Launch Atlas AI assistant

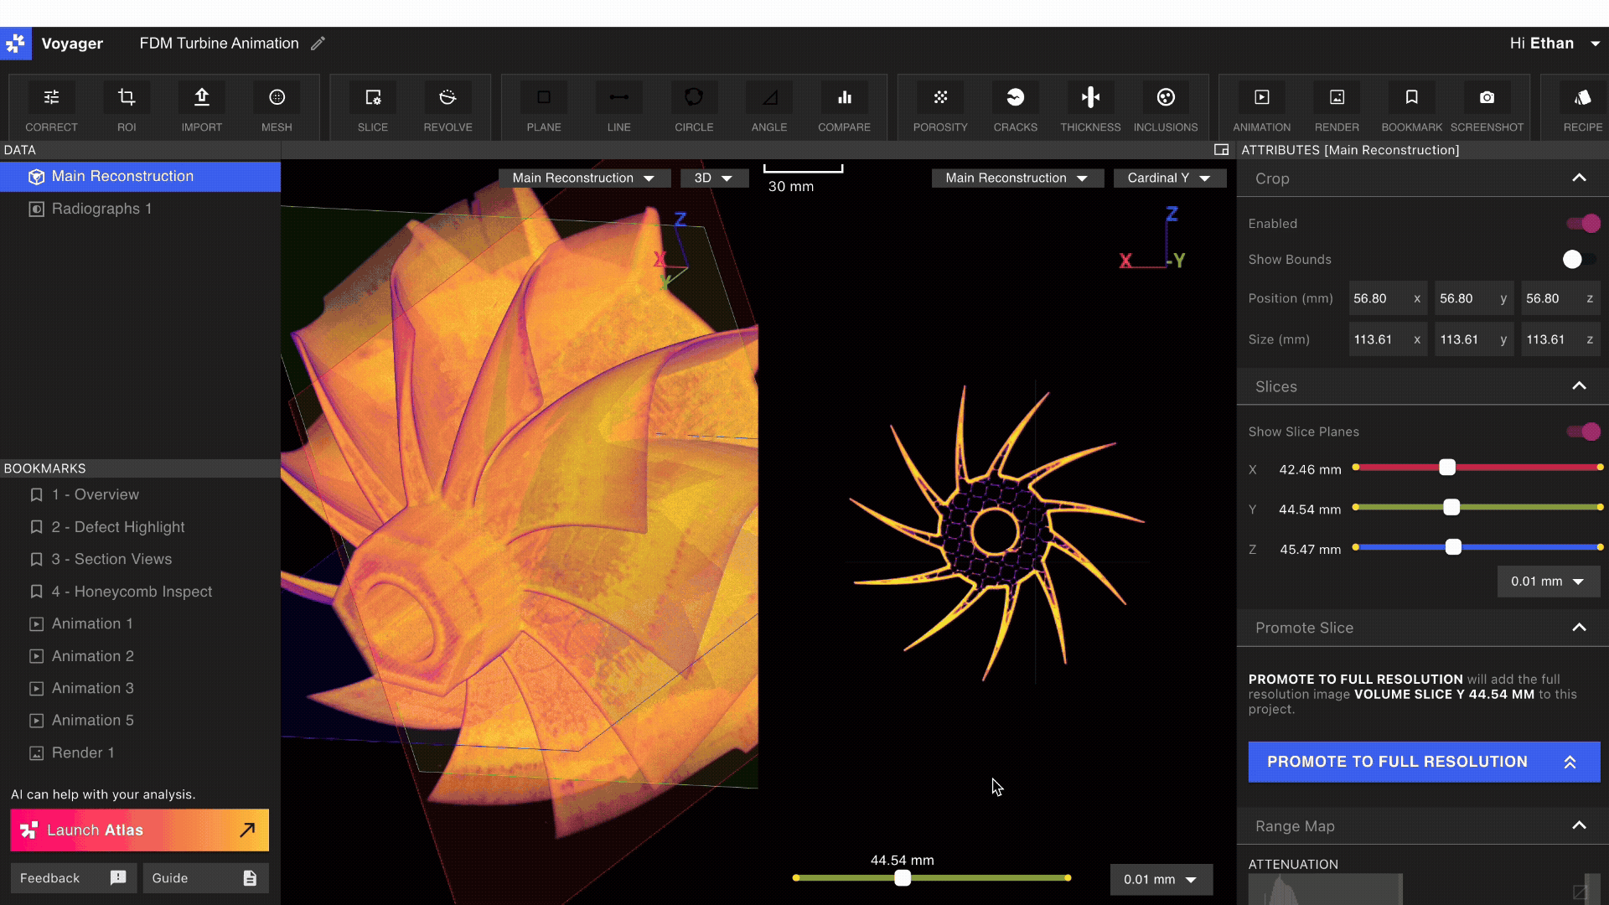139,830
